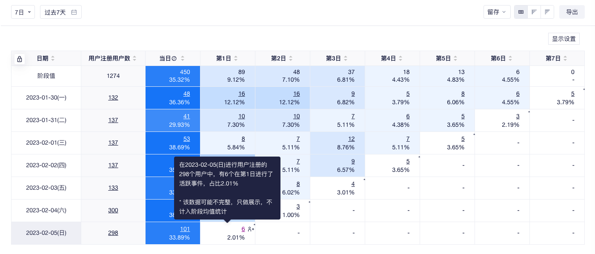Click the add-user icon next to 6
Image resolution: width=595 pixels, height=254 pixels.
251,229
